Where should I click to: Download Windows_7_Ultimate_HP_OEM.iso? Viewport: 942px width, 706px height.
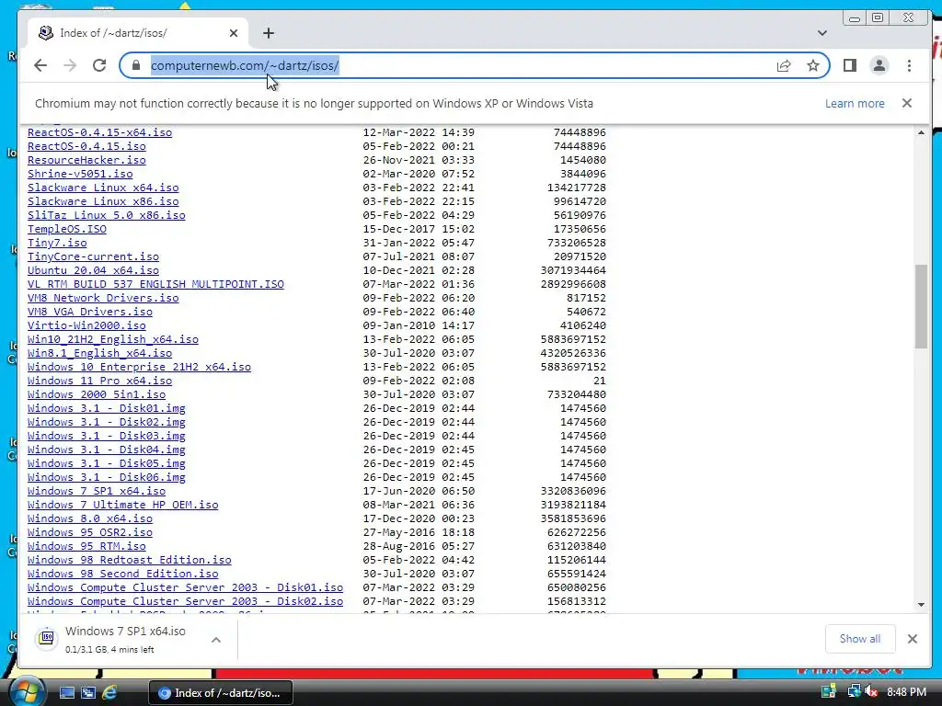tap(122, 506)
